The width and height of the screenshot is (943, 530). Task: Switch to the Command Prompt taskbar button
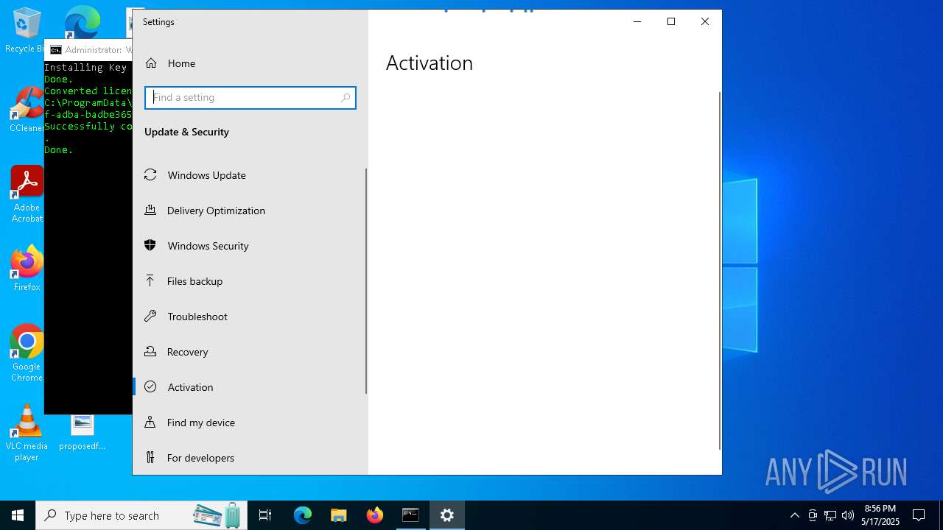coord(411,515)
